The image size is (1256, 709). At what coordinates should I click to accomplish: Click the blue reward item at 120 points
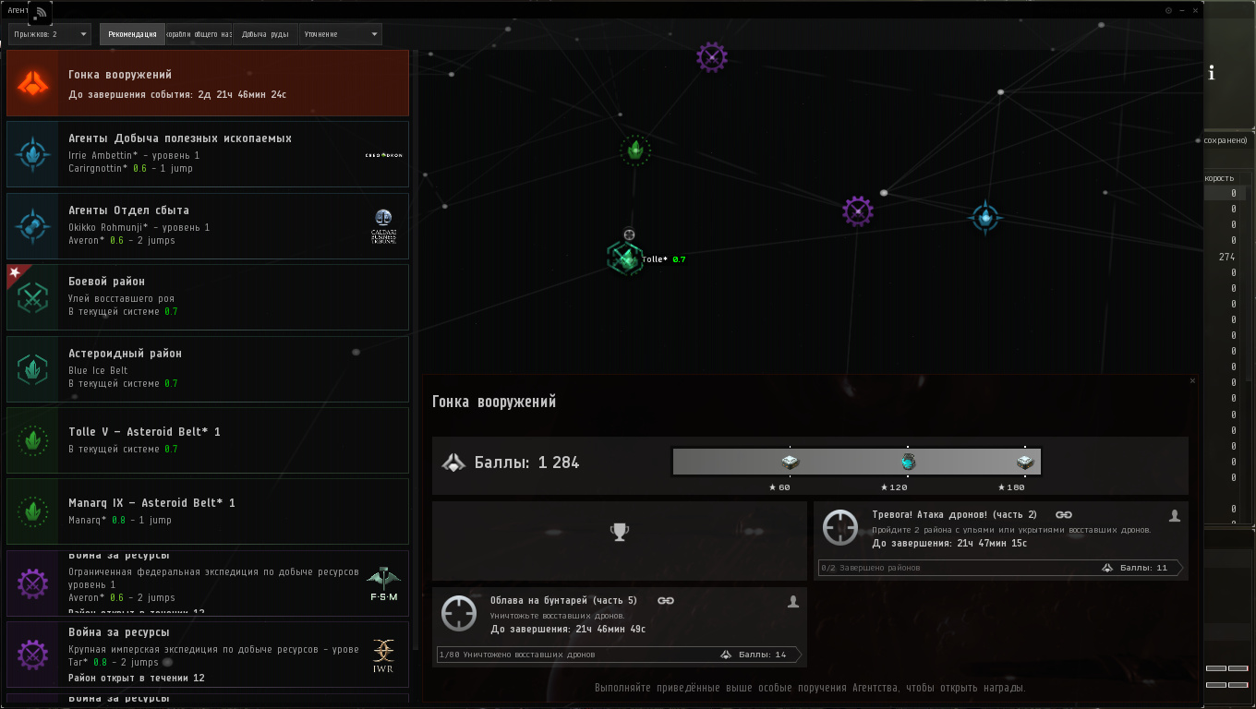tap(908, 462)
